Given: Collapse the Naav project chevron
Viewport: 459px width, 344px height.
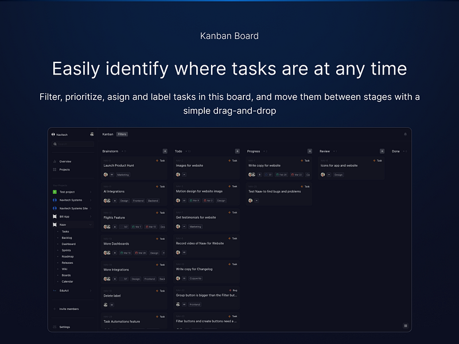Looking at the screenshot, I should (91, 225).
